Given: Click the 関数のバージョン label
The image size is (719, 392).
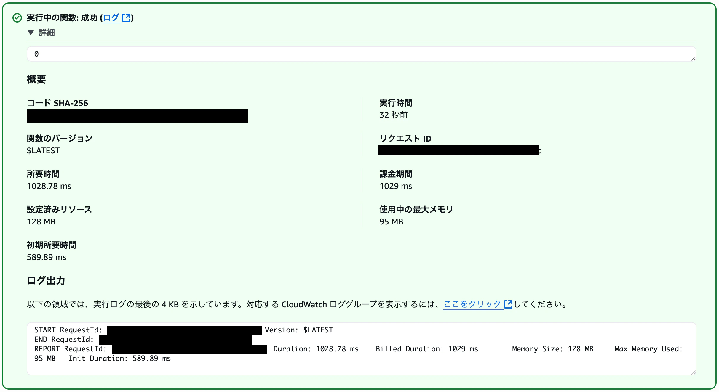Looking at the screenshot, I should tap(60, 139).
